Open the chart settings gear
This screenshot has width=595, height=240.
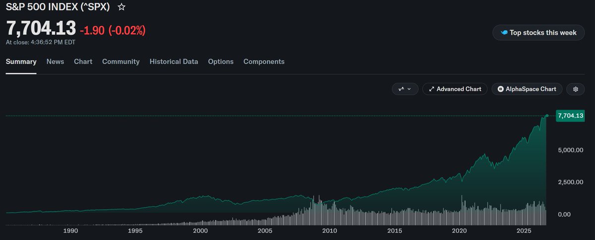click(576, 89)
